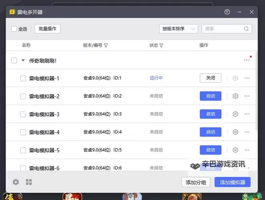Click the 运行中 status text
This screenshot has width=265, height=200.
point(156,78)
